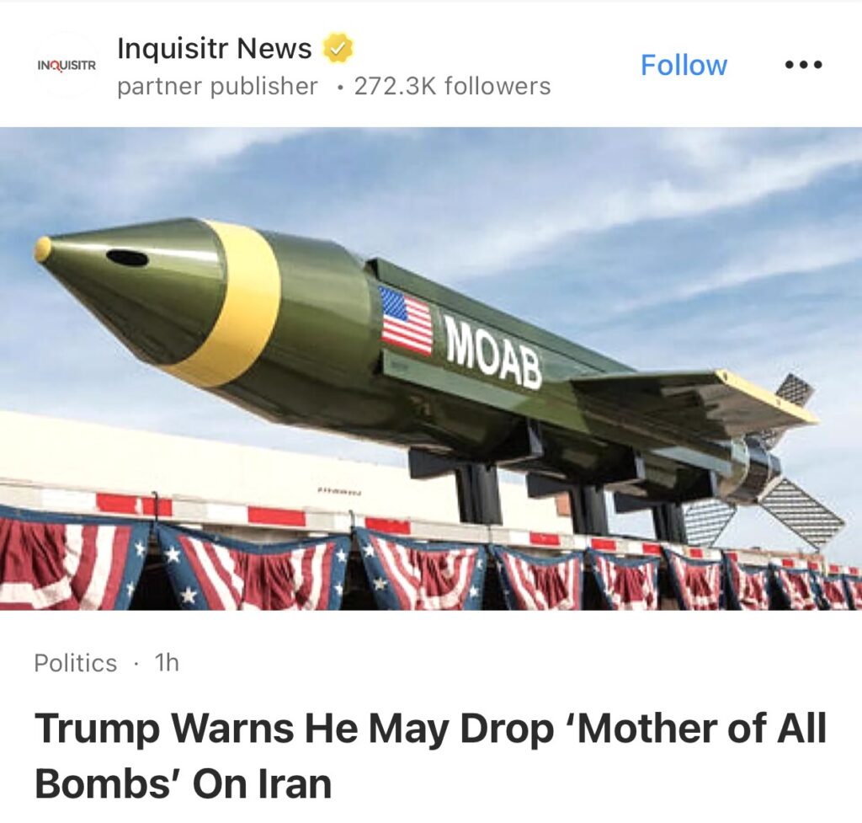Click 'Mother of All' in the headline
862x823 pixels.
(x=697, y=728)
